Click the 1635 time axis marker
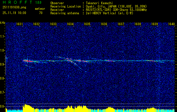Viewport: 177px width, 112px height. (x=87, y=24)
